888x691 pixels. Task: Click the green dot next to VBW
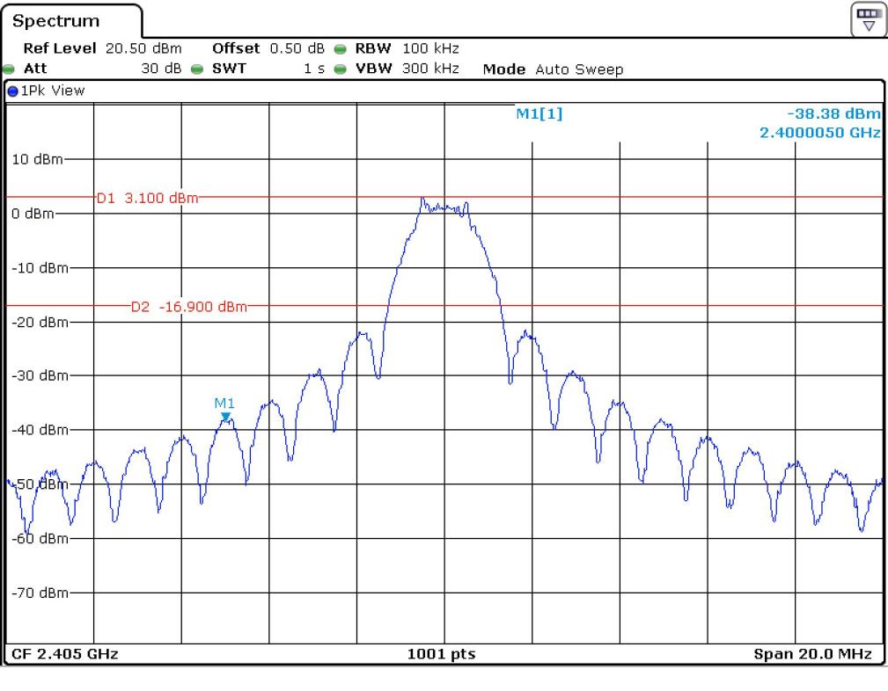click(340, 69)
